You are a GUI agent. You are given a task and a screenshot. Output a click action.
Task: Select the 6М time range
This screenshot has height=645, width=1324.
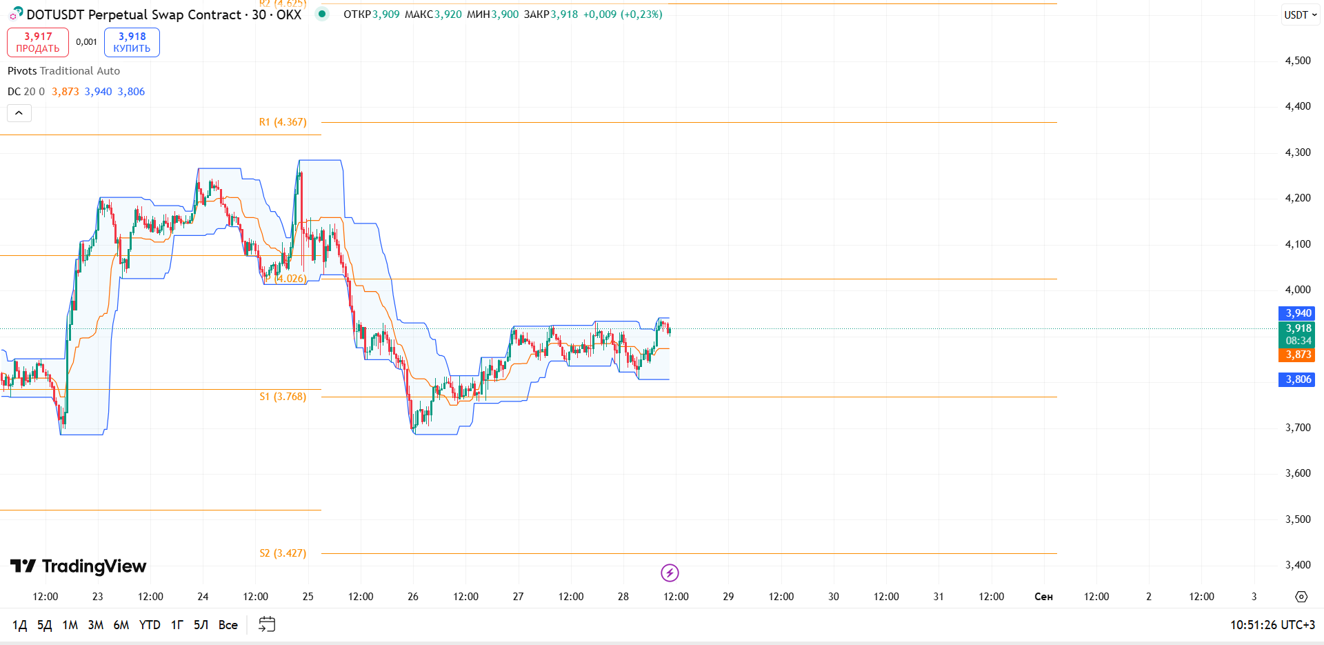coord(121,625)
